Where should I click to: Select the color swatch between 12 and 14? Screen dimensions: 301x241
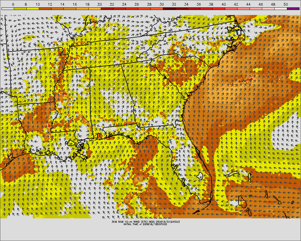click(x=57, y=9)
